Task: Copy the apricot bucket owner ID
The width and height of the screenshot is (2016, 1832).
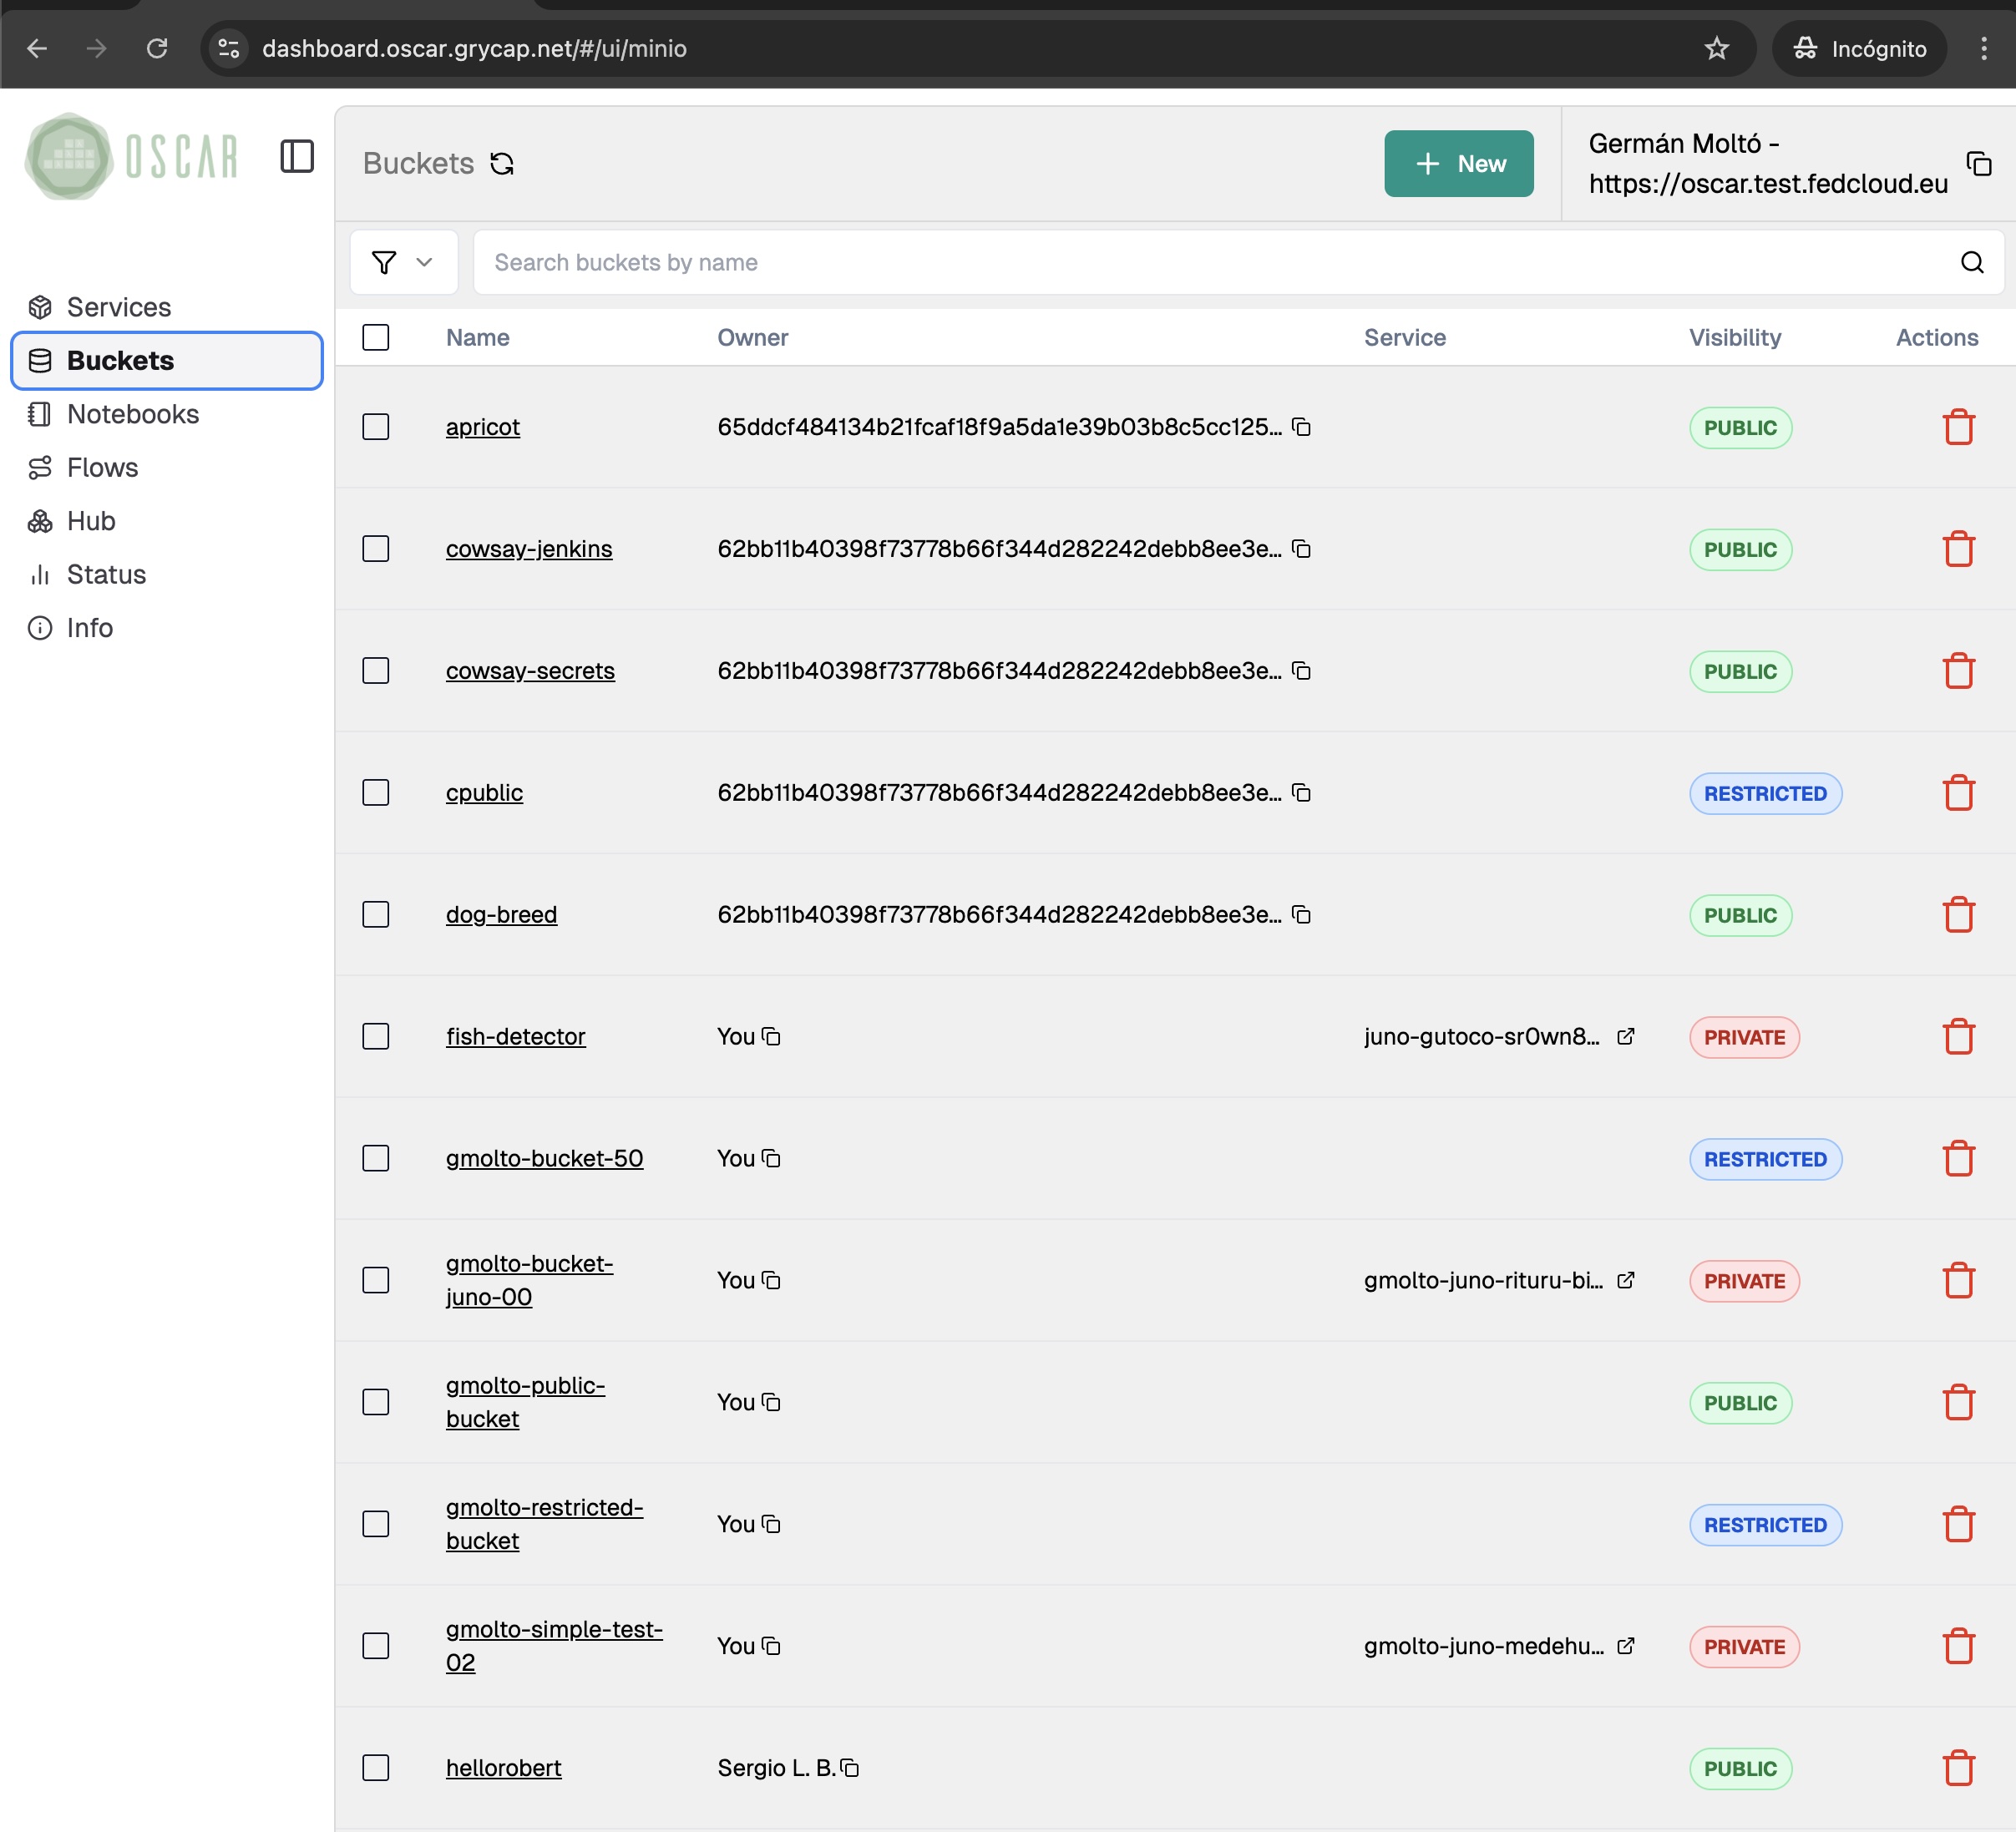Action: coord(1302,427)
